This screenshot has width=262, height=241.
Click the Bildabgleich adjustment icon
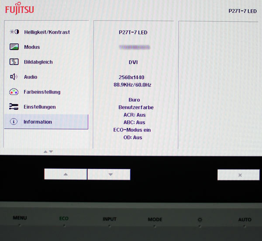coord(14,62)
